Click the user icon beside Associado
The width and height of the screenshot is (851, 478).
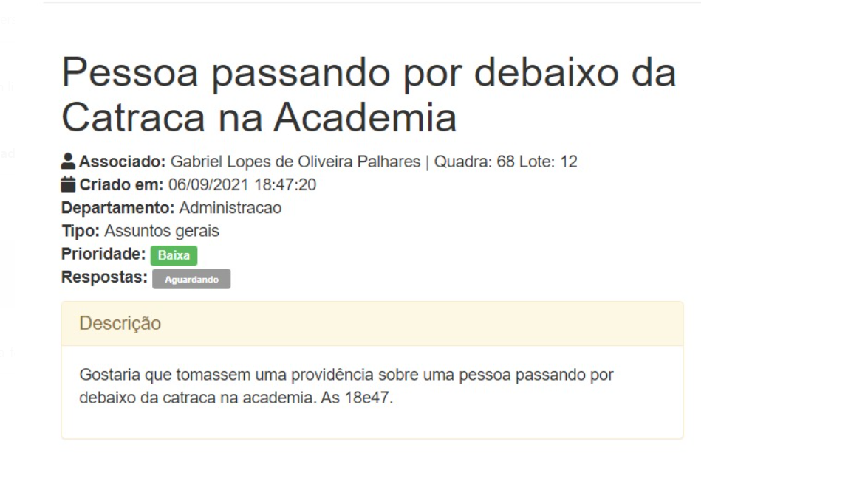point(69,162)
